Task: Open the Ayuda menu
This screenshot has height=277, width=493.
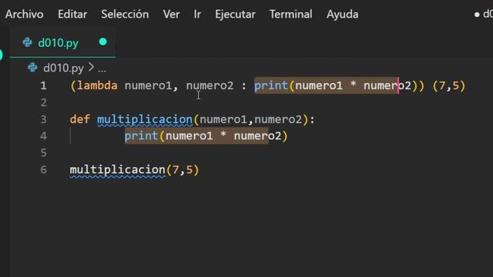Action: pyautogui.click(x=342, y=15)
